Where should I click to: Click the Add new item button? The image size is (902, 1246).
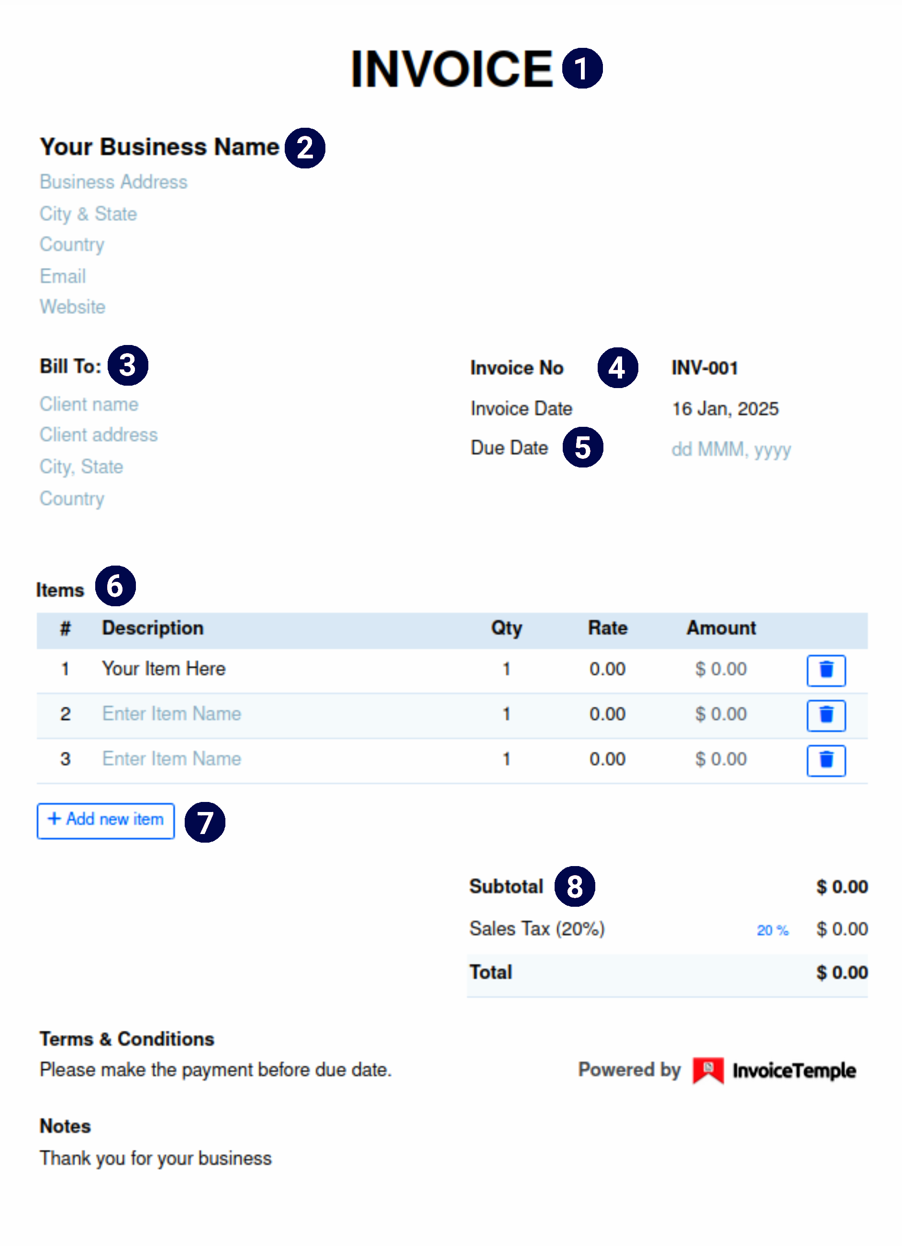(x=106, y=820)
